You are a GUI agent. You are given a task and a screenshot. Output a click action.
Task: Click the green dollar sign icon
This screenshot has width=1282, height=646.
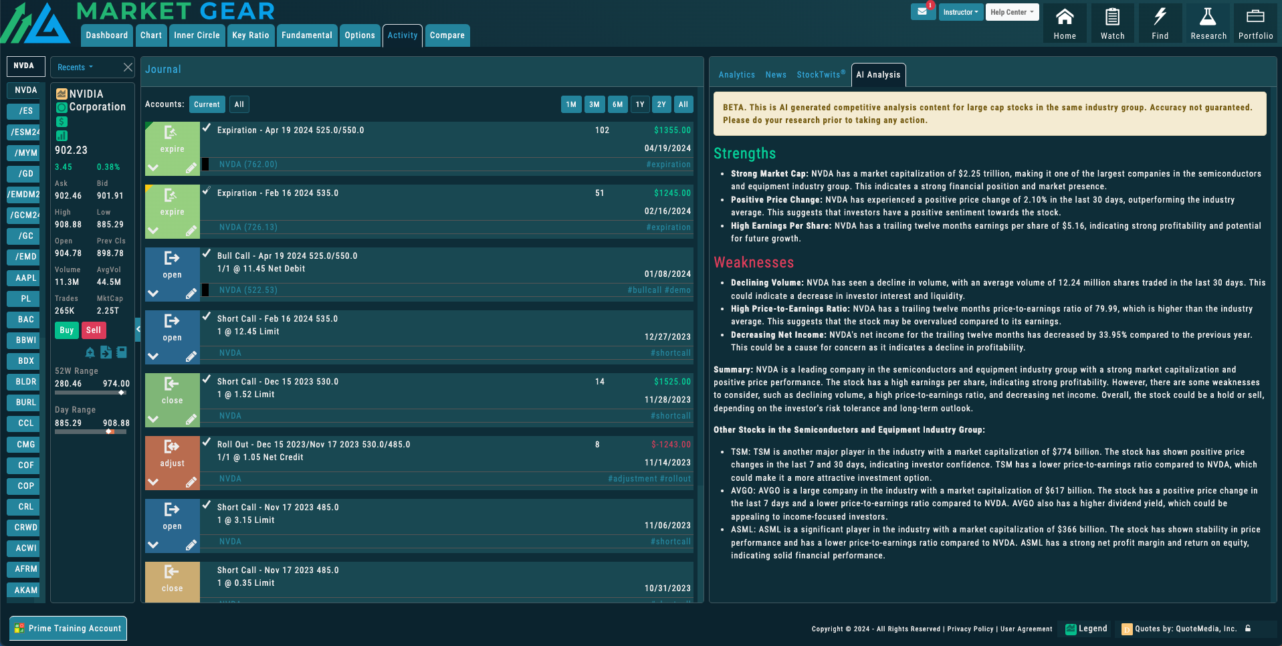coord(62,122)
